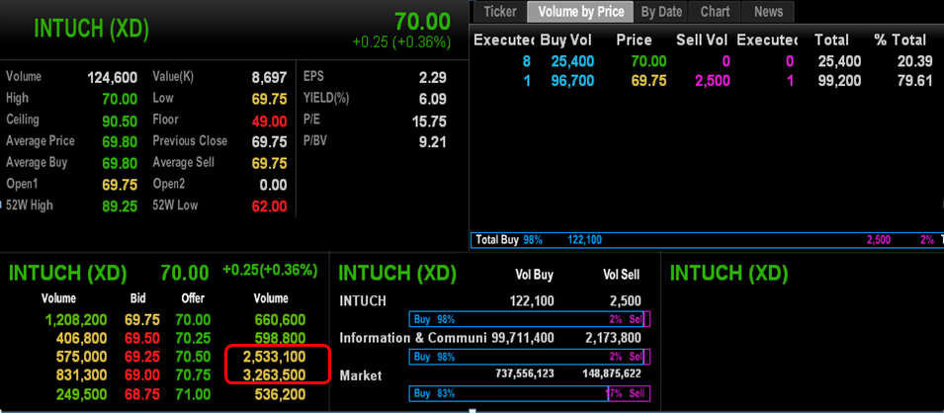
Task: Click the Floor value 49.00
Action: pyautogui.click(x=270, y=121)
